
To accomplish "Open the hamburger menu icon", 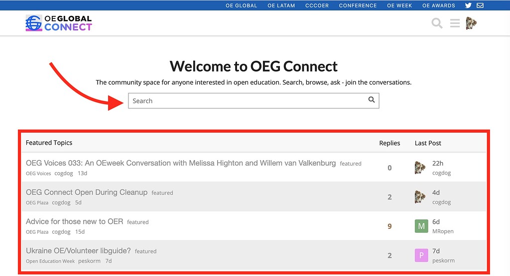I will 455,23.
